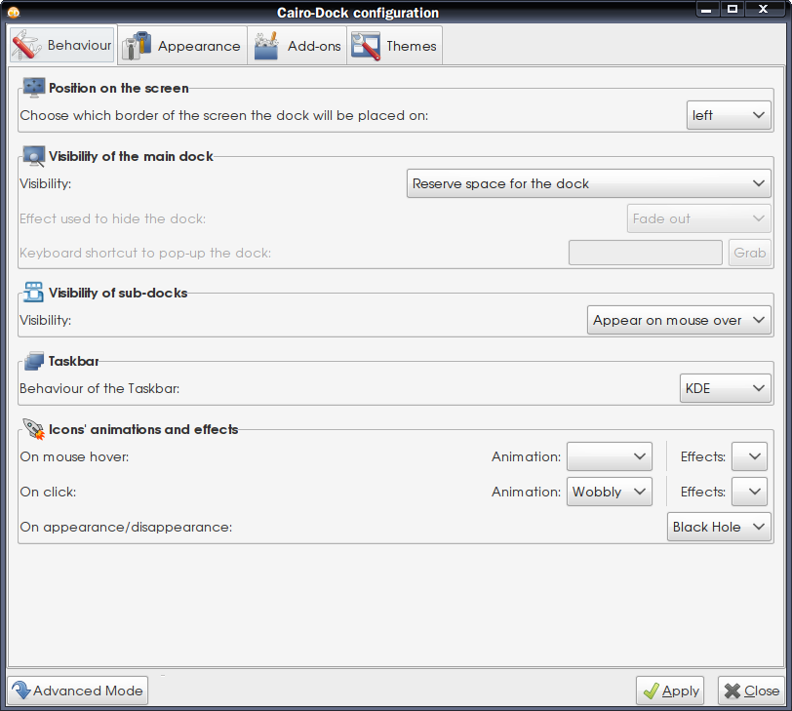Viewport: 792px width, 711px height.
Task: Open the Visibility dropdown showing Reserve space for the dock
Action: 588,182
